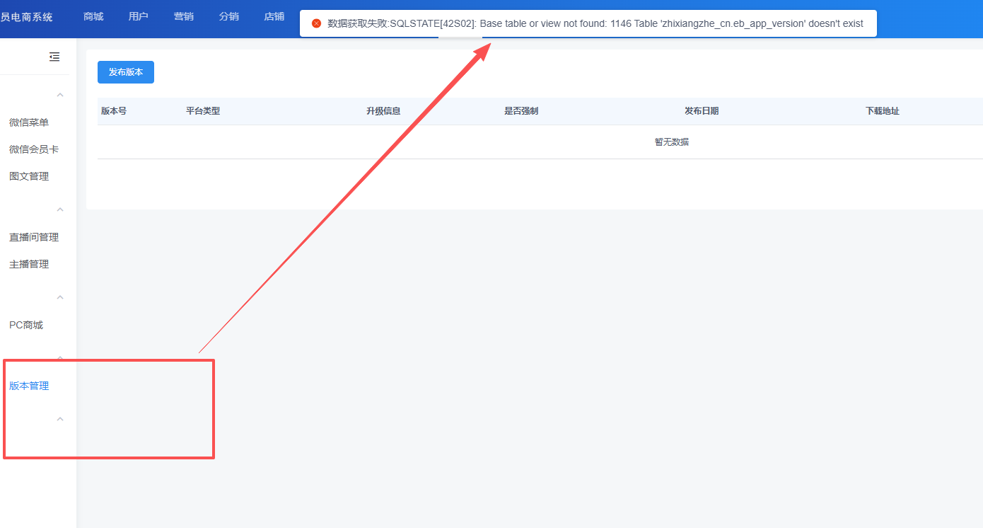This screenshot has height=528, width=983.
Task: Go to the 营销 top menu
Action: (184, 16)
